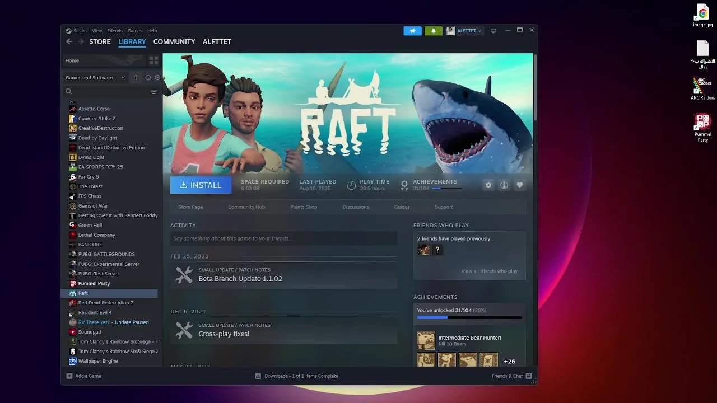Click Intermediate Bear Hunter achievement icon
The height and width of the screenshot is (403, 717).
coord(426,340)
